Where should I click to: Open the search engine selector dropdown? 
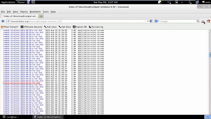[x=157, y=21]
